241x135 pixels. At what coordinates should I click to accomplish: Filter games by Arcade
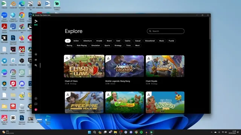99,41
